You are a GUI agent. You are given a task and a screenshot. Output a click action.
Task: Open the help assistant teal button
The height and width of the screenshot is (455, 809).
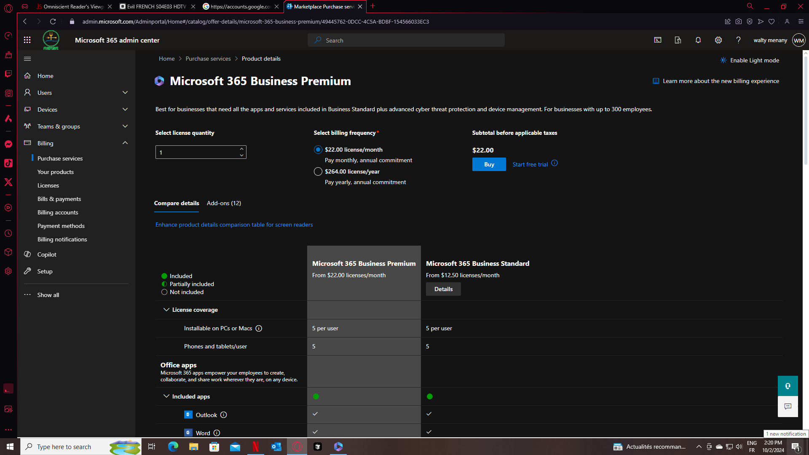tap(788, 386)
